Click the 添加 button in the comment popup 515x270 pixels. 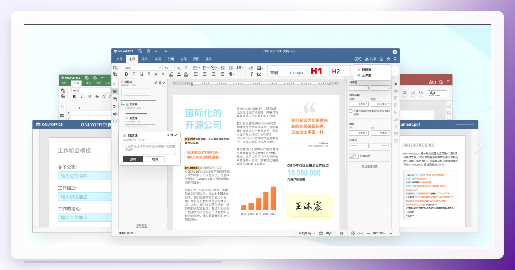point(133,159)
